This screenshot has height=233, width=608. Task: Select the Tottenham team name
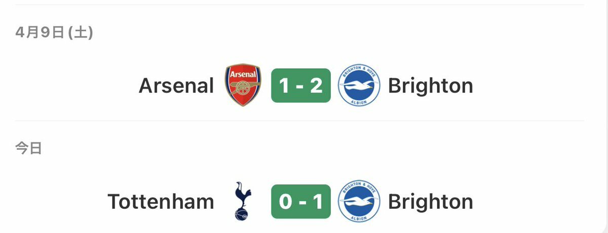coord(161,202)
